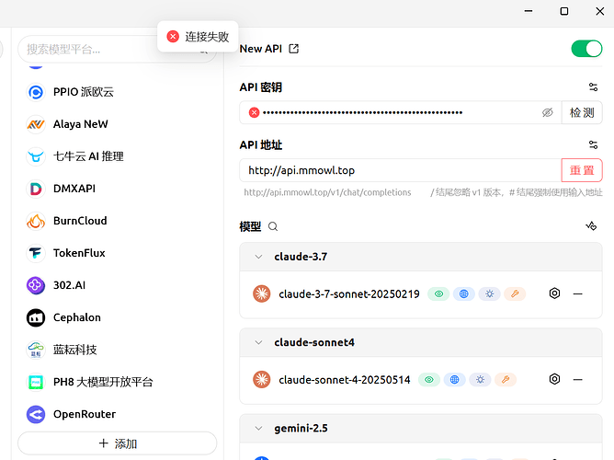614x460 pixels.
Task: Click web search tag of claude-sonnet-4-20250514
Action: coord(455,380)
